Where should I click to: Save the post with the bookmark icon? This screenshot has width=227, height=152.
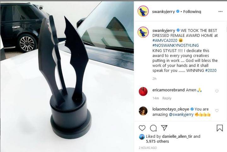point(219,128)
